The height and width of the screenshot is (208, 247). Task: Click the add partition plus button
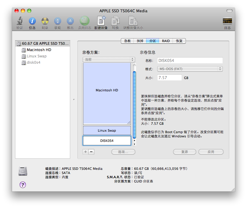click(x=85, y=152)
